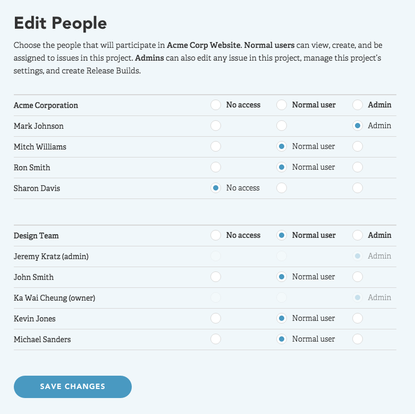415x414 pixels.
Task: Select No access for Michael Sanders
Action: point(215,339)
